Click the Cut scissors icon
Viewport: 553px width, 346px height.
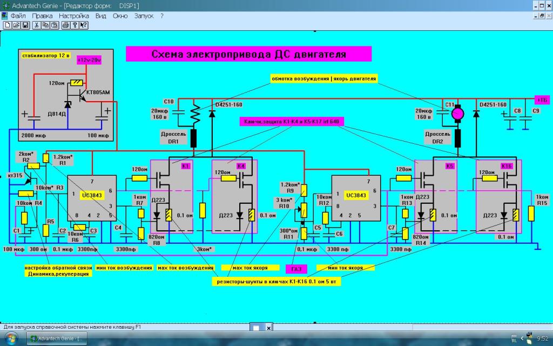[x=36, y=25]
